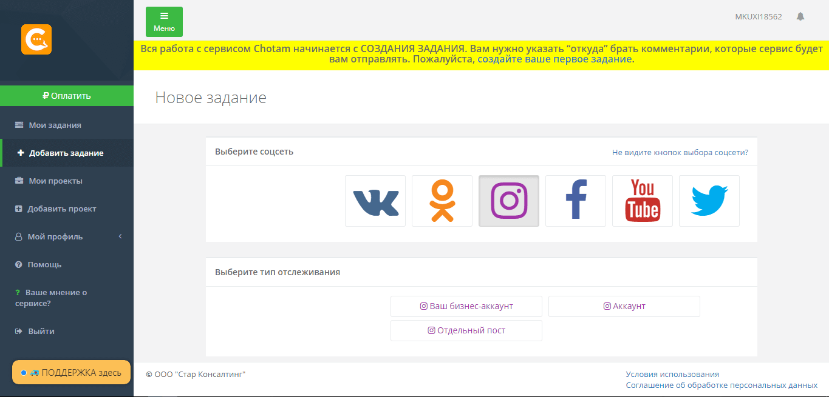Click the green Оплатить button
The height and width of the screenshot is (397, 829).
click(x=67, y=96)
